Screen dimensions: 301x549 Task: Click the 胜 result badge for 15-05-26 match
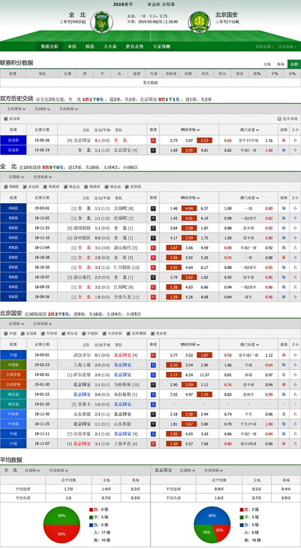tap(153, 140)
